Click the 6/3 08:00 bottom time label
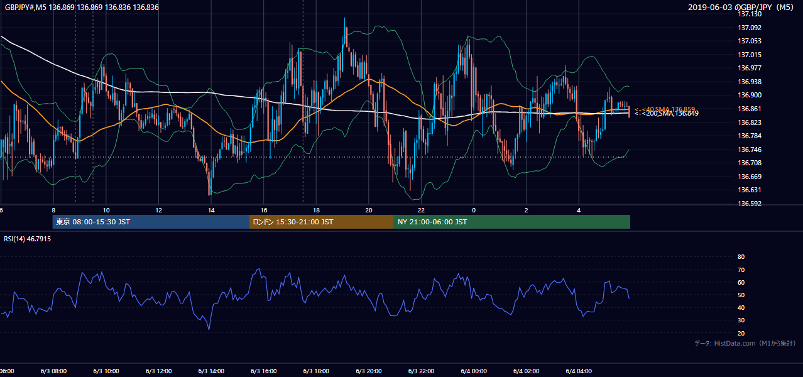 point(53,371)
